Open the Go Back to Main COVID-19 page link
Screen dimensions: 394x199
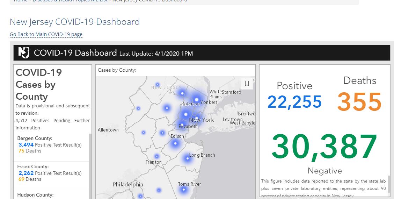point(46,34)
